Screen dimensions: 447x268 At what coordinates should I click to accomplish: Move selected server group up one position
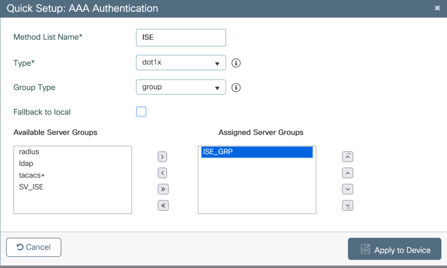coord(347,173)
